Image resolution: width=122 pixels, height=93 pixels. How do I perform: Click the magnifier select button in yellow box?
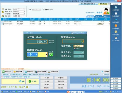click(x=22, y=81)
